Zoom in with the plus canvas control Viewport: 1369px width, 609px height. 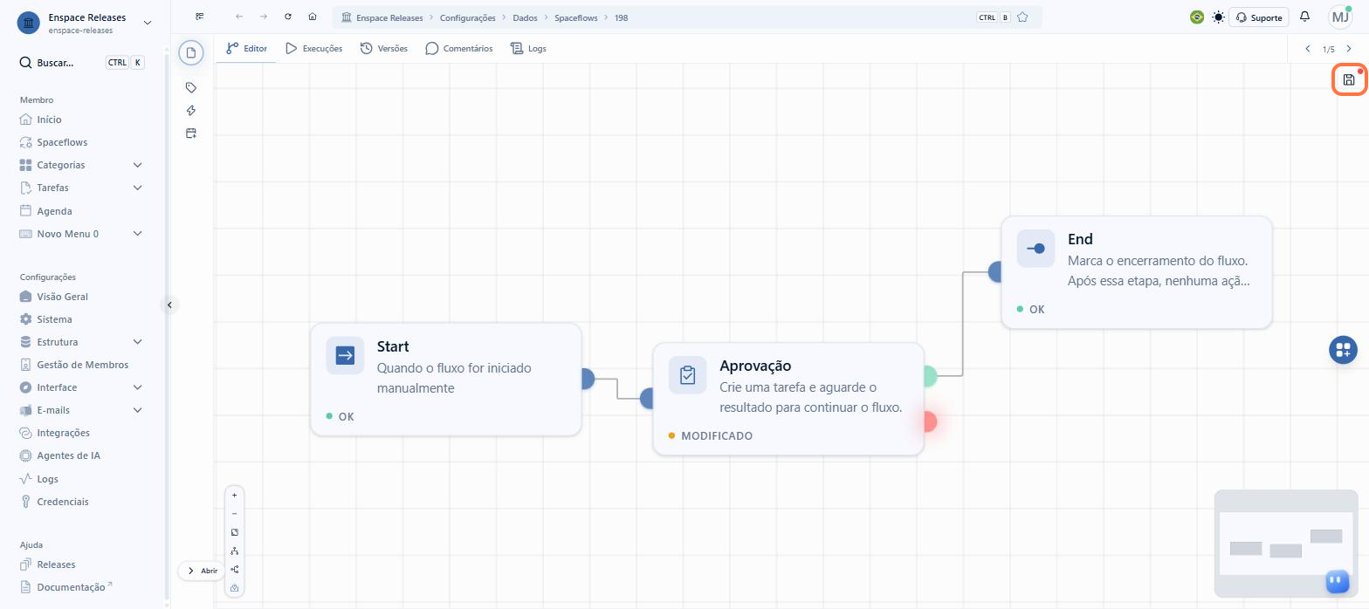(234, 495)
